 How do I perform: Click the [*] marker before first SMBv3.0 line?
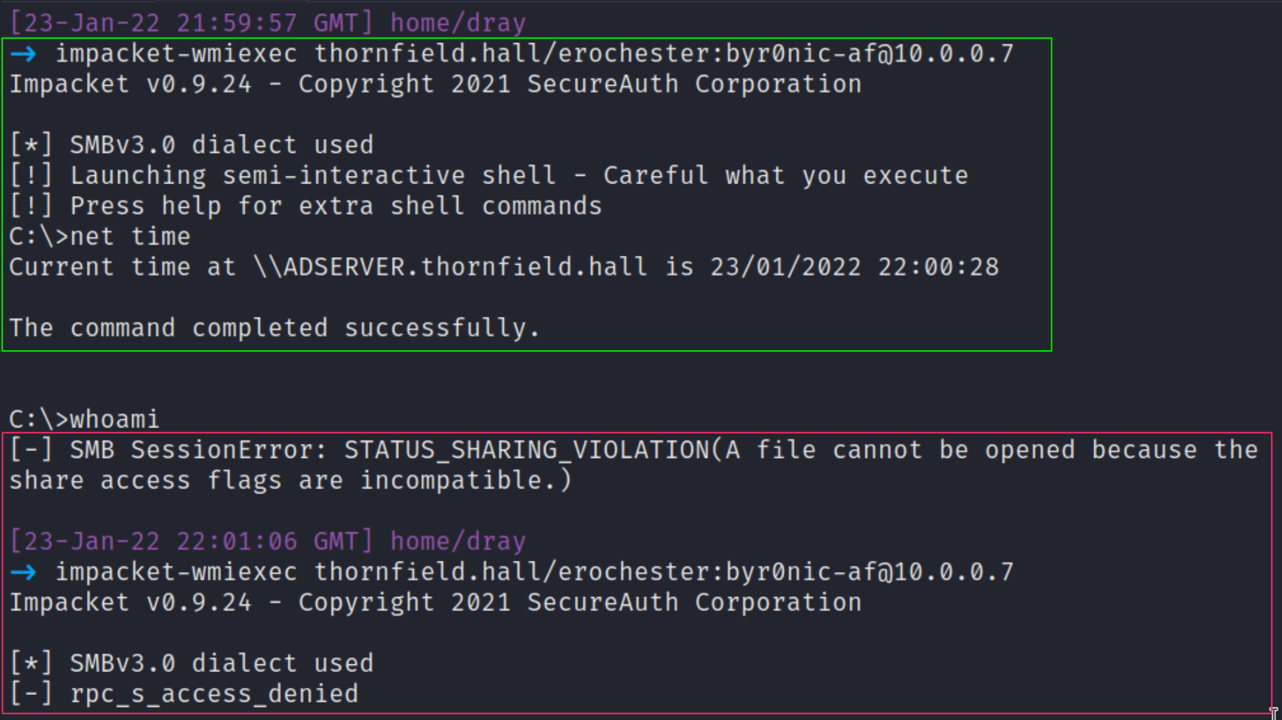pyautogui.click(x=31, y=145)
